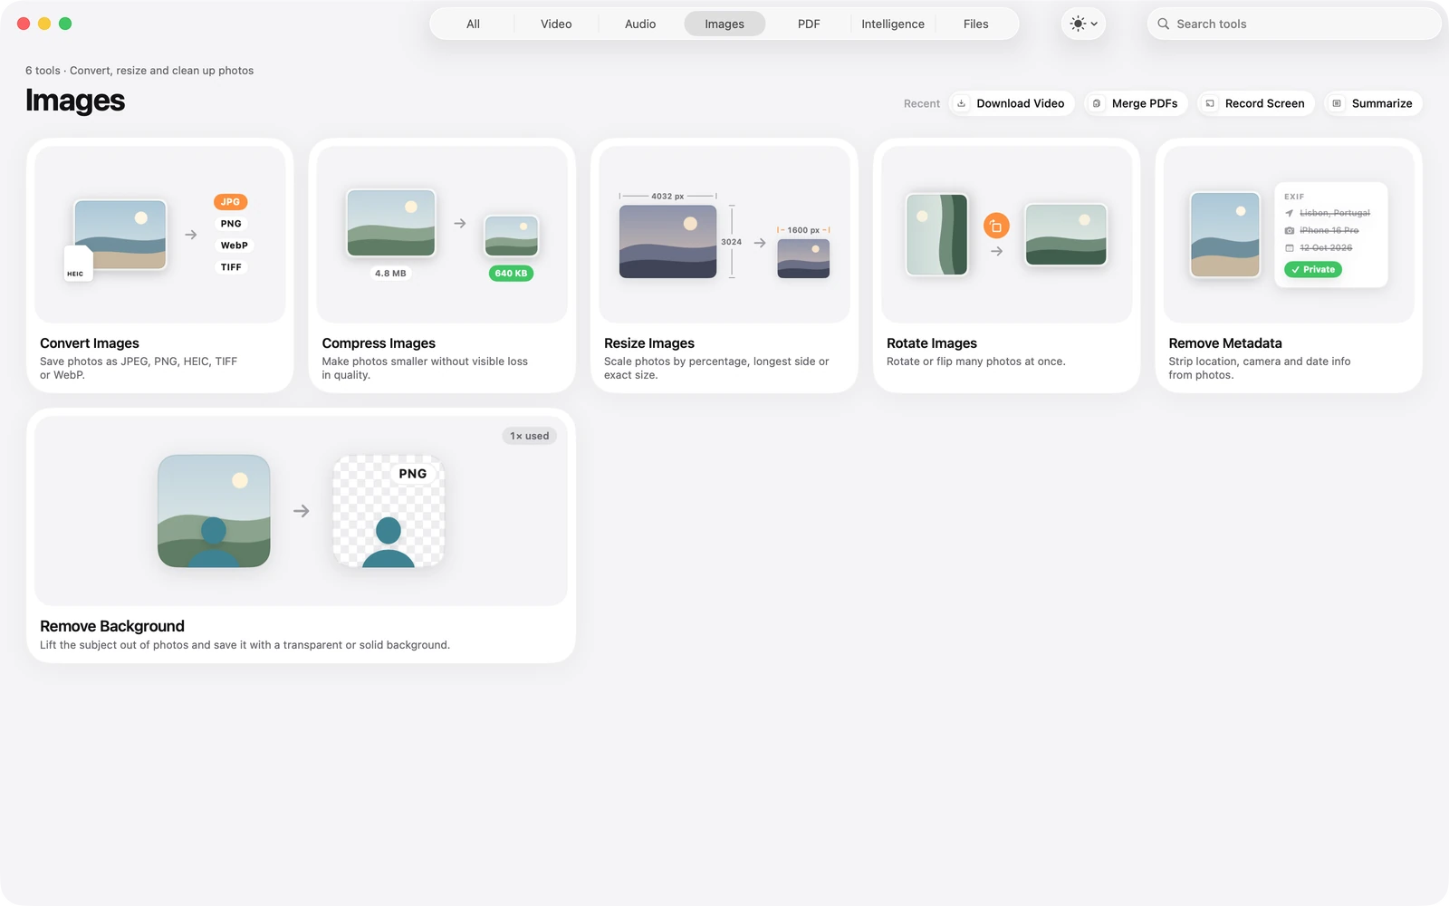Click the Rotate Images title
This screenshot has width=1449, height=906.
[932, 343]
